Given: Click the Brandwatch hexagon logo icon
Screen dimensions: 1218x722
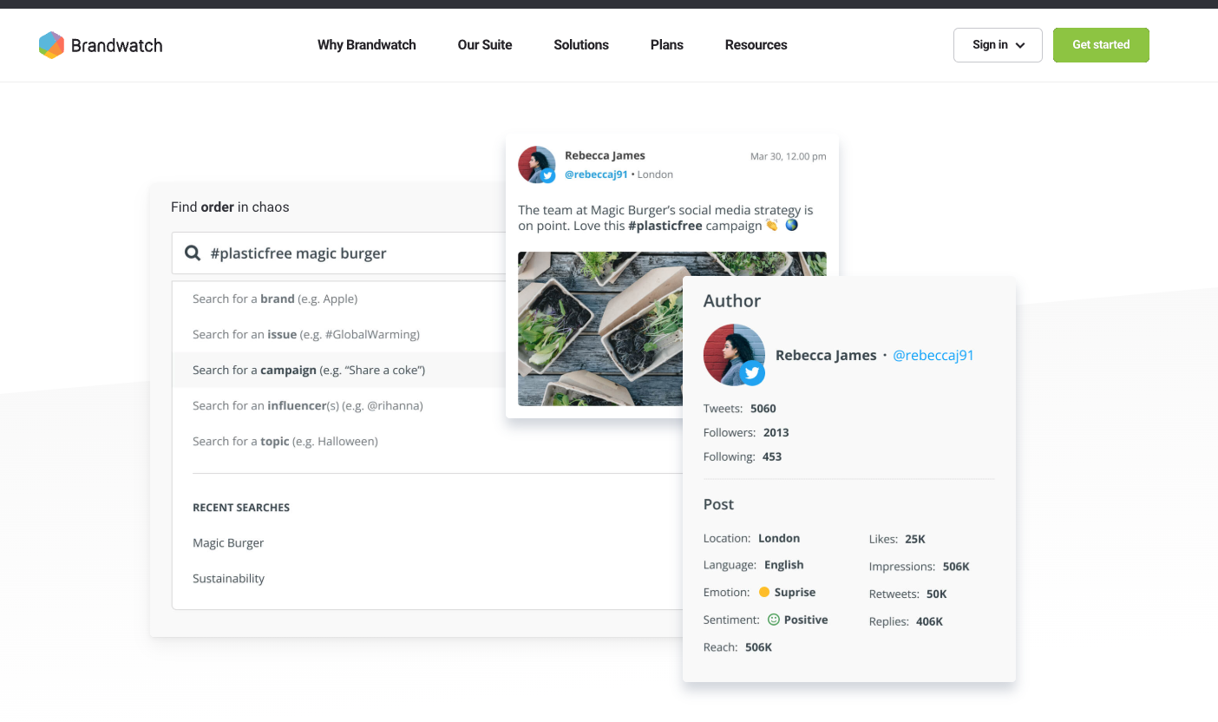Looking at the screenshot, I should 52,45.
